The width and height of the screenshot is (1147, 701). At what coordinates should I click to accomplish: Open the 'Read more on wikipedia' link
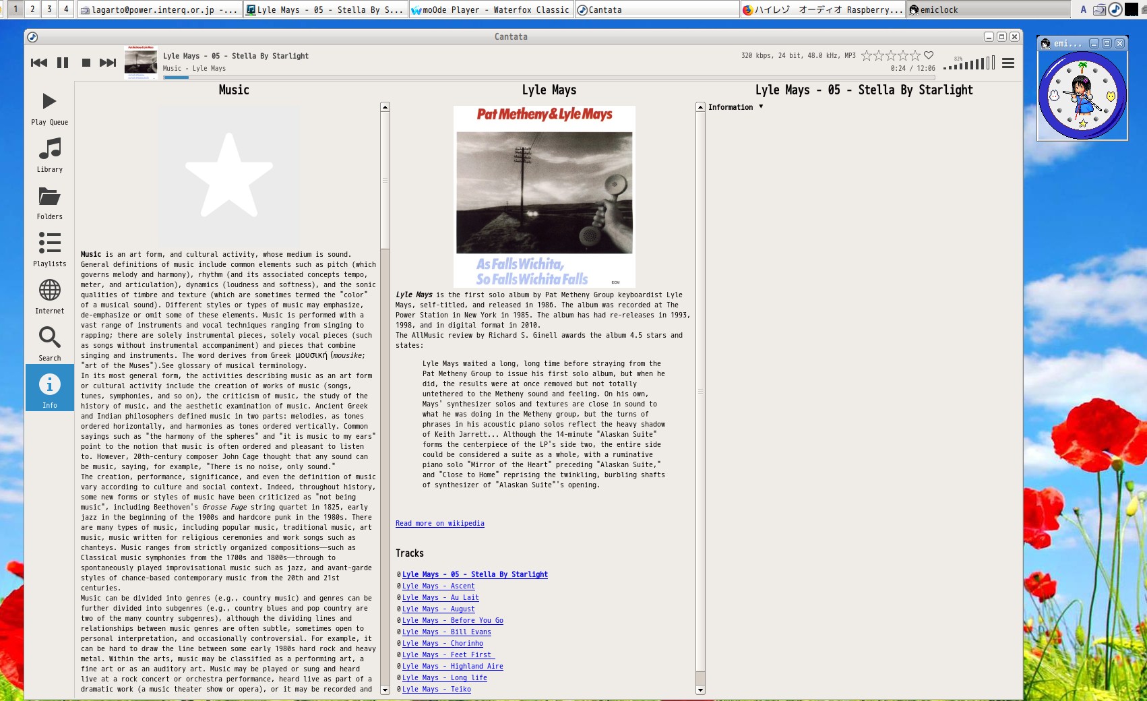(439, 524)
